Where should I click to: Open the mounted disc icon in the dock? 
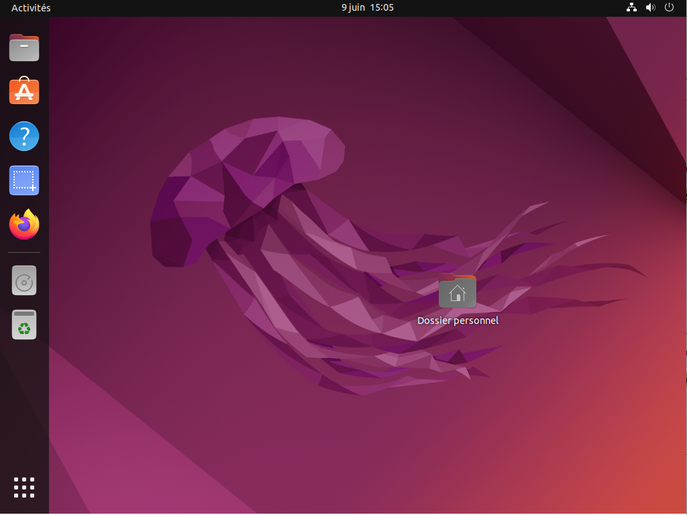pos(24,281)
